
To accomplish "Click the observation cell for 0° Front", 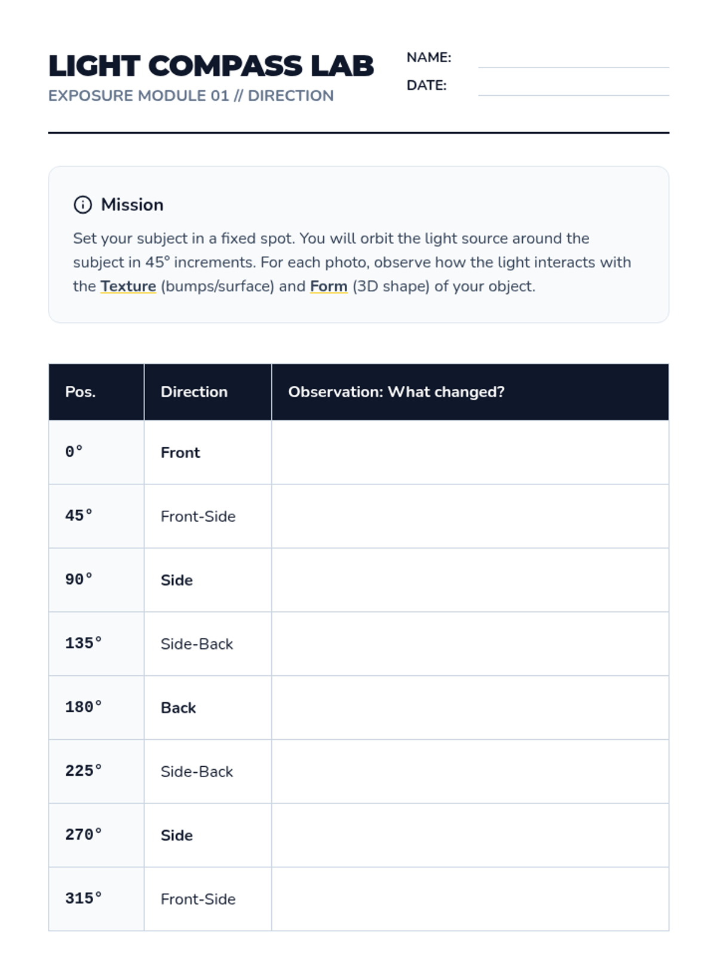I will tap(470, 452).
